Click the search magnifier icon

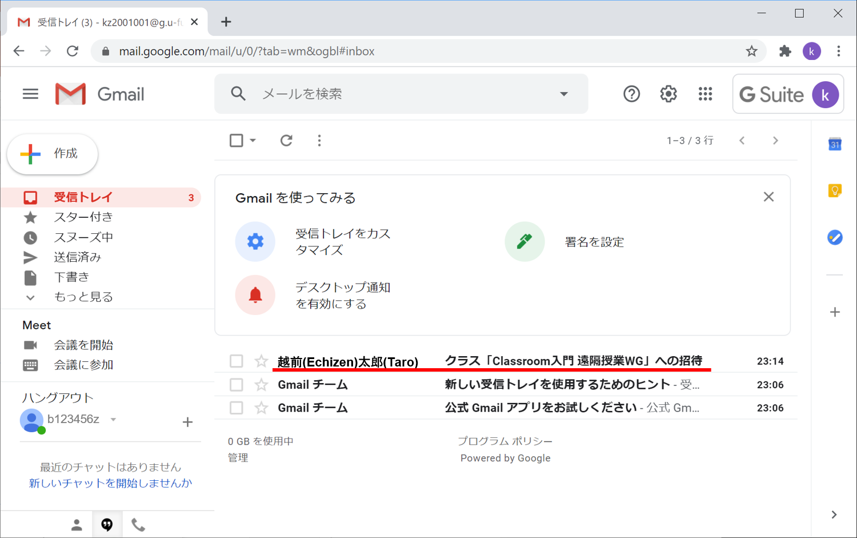[238, 94]
